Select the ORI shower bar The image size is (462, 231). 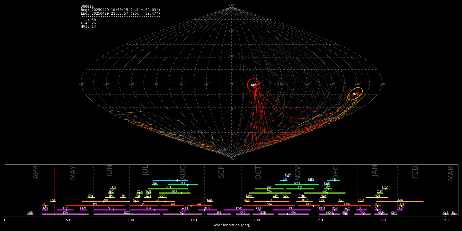(271, 201)
